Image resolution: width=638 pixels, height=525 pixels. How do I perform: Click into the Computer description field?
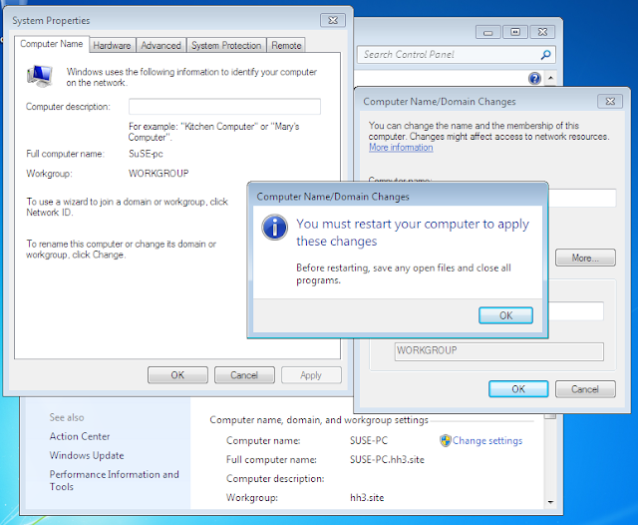coord(224,107)
